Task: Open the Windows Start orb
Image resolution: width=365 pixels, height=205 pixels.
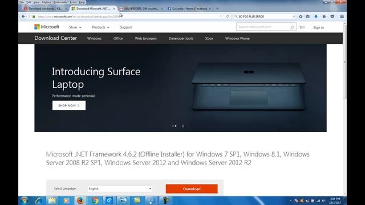Action: coord(24,200)
